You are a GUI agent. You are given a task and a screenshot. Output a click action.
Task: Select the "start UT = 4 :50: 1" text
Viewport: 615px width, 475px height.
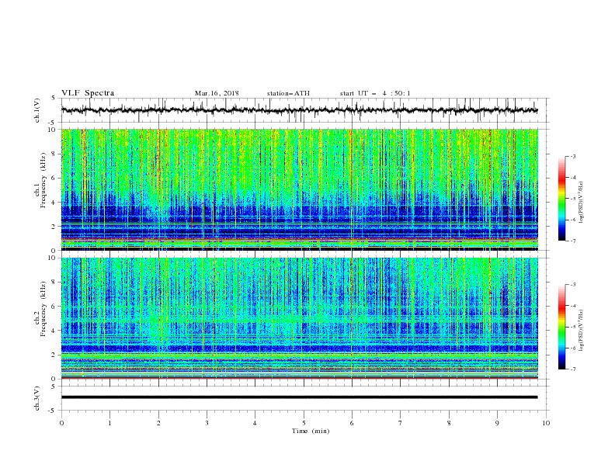point(375,93)
